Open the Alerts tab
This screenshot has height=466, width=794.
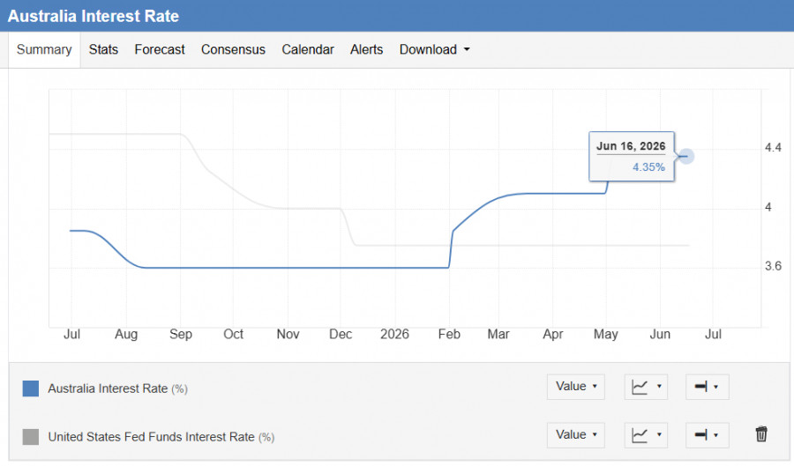(367, 49)
